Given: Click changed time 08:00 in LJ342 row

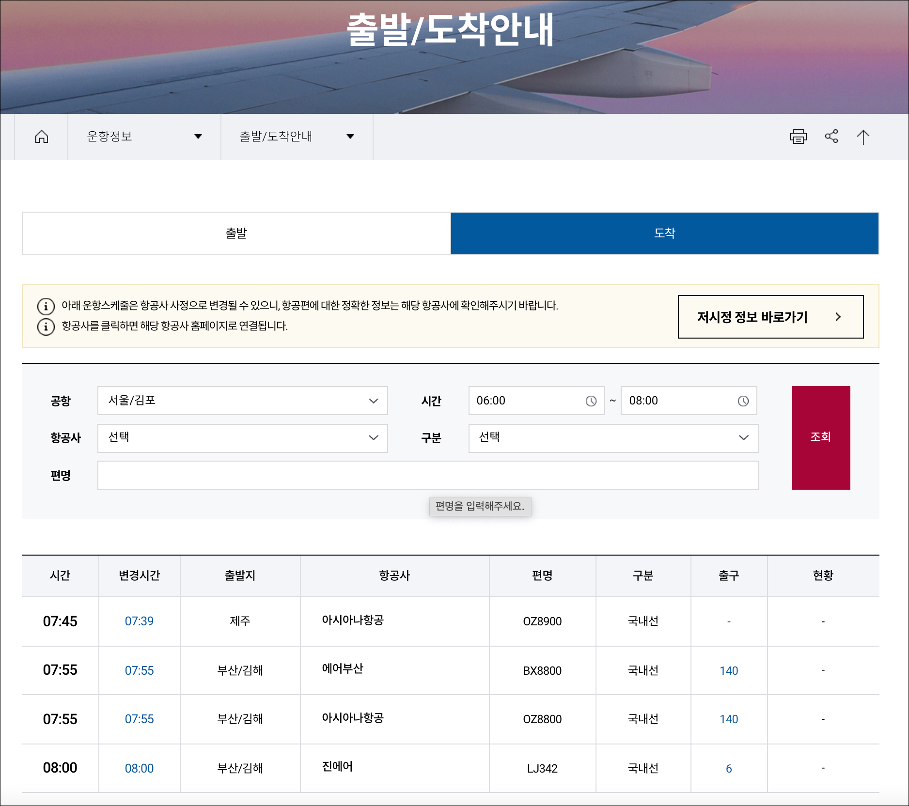Looking at the screenshot, I should 139,768.
